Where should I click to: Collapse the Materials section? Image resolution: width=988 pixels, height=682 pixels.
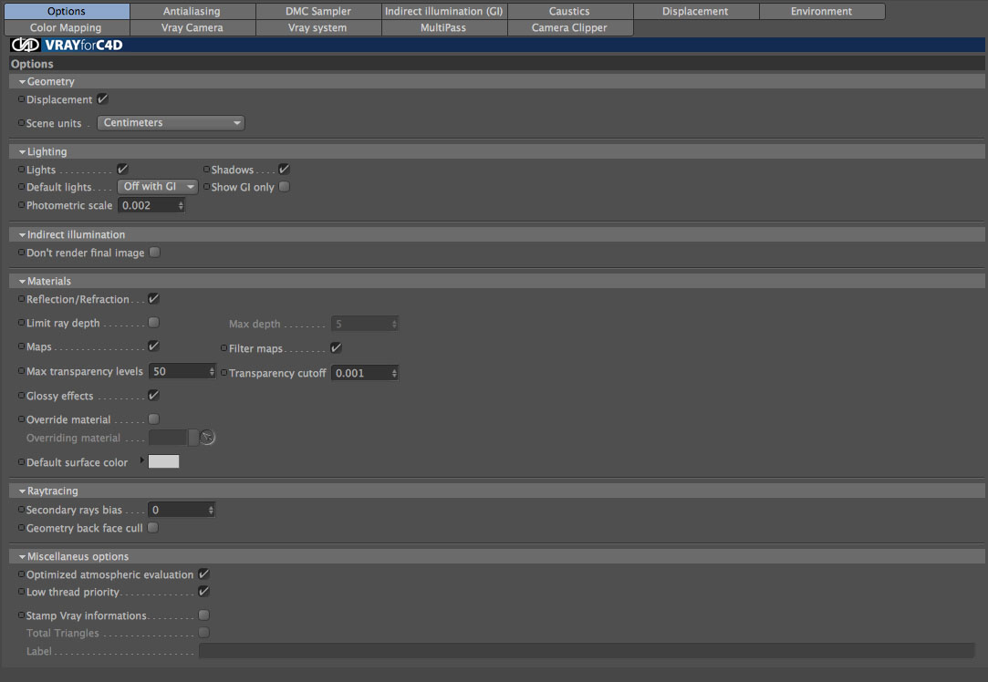pyautogui.click(x=23, y=282)
